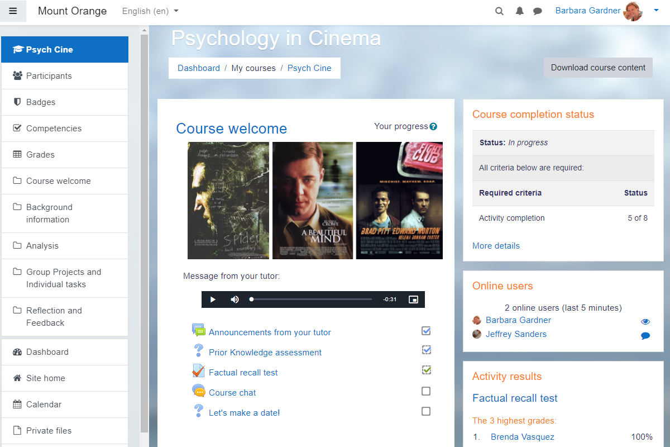Click the sidebar vertical scrollbar
This screenshot has width=670, height=447.
tap(145, 232)
